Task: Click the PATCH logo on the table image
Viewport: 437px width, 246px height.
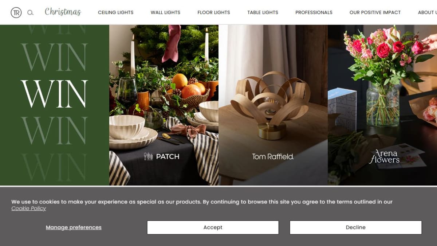Action: pos(161,157)
